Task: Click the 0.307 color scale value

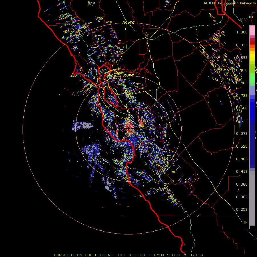Action: click(242, 197)
